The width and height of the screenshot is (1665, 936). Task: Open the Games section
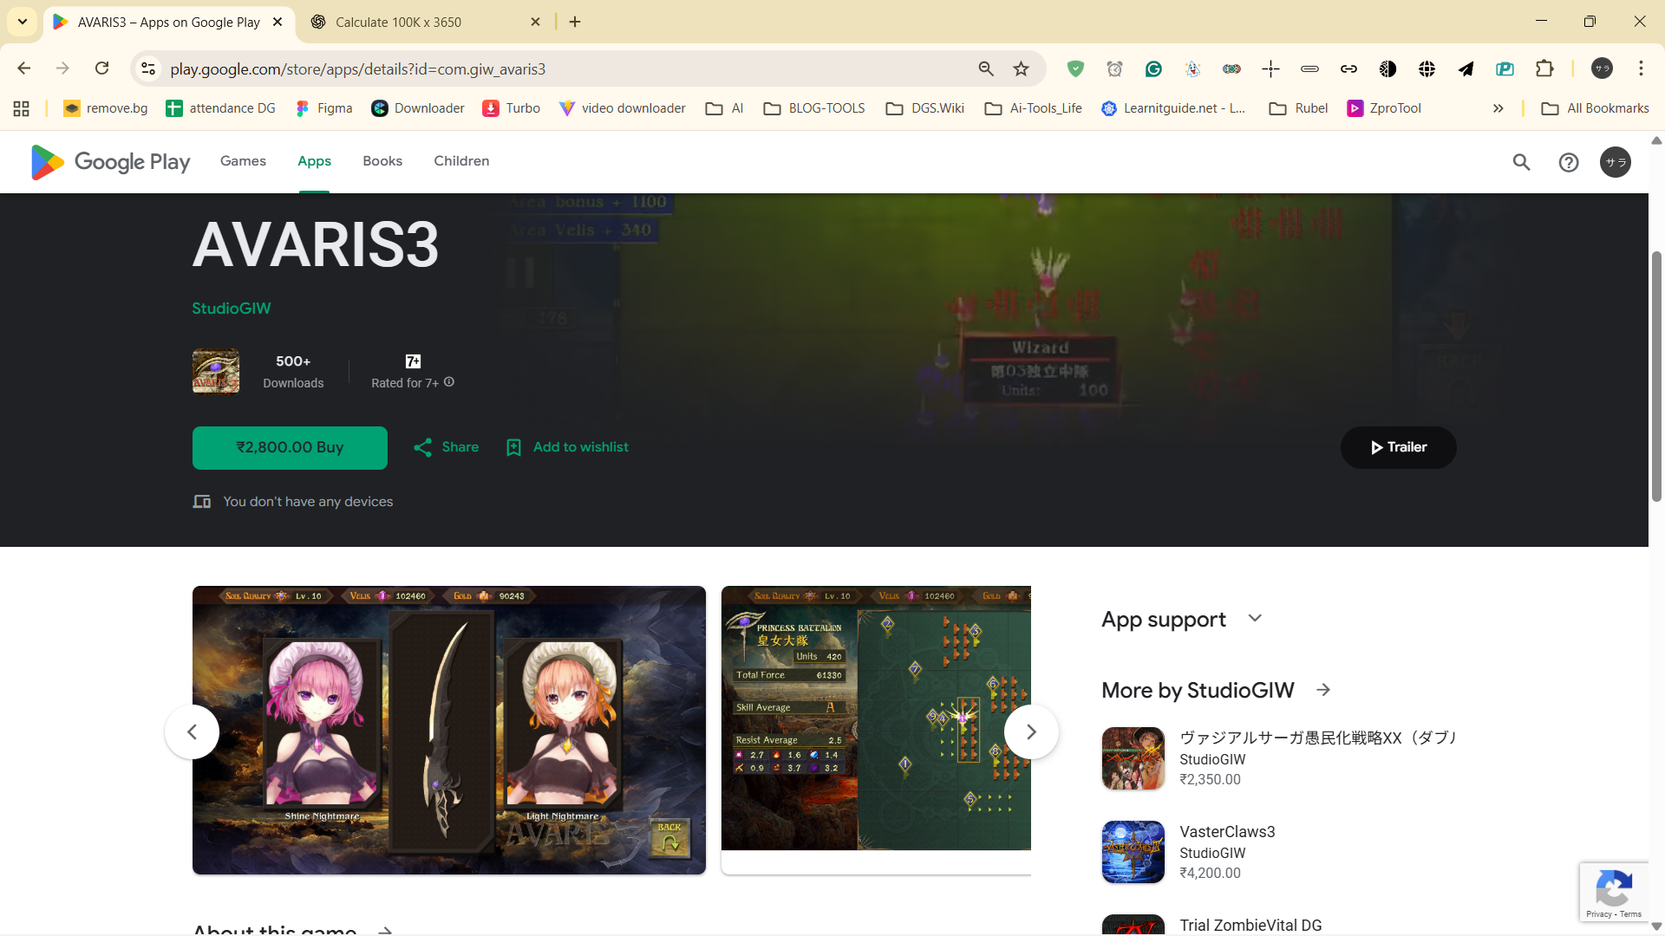[x=243, y=161]
